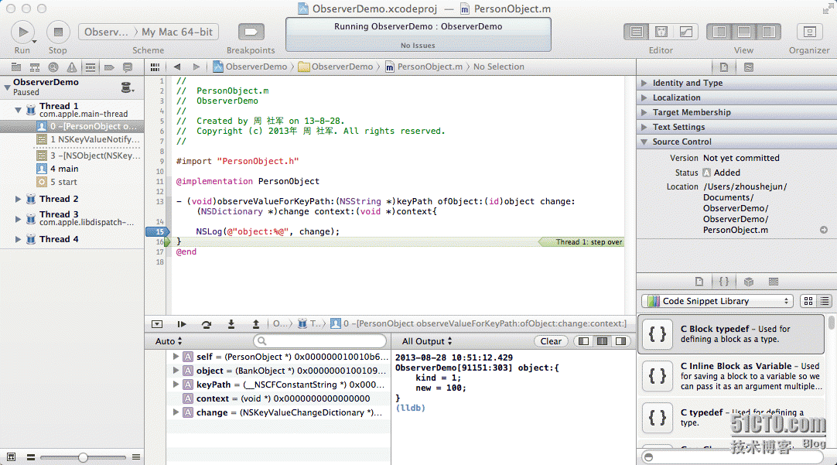The width and height of the screenshot is (837, 465).
Task: Show only the variables view
Action: click(583, 341)
